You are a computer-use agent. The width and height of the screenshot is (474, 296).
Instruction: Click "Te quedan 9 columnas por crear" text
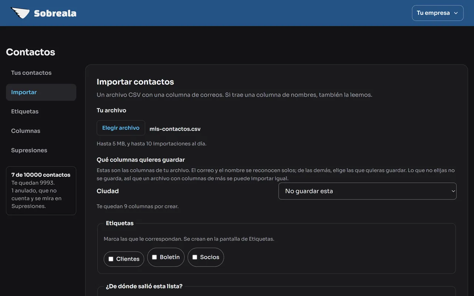[137, 206]
